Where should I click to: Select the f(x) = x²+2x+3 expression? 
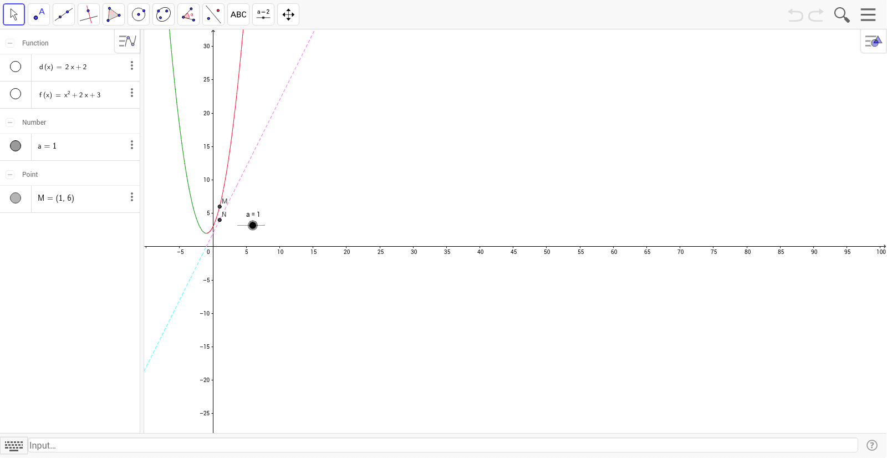pyautogui.click(x=70, y=94)
